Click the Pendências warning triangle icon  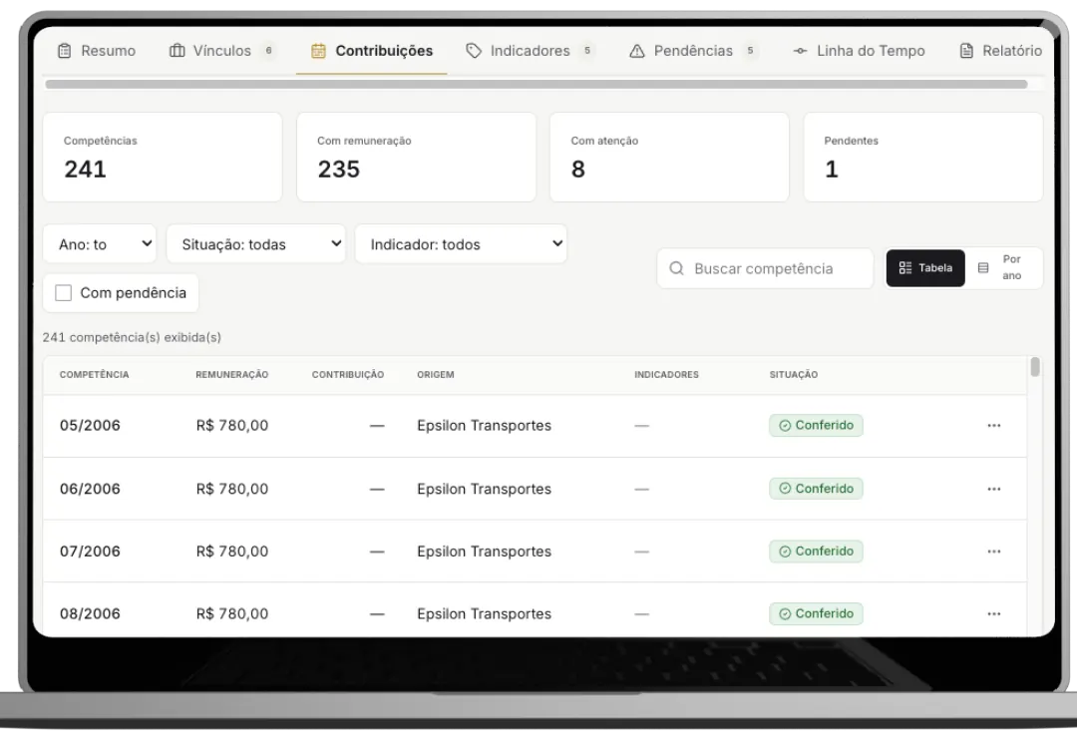point(637,51)
